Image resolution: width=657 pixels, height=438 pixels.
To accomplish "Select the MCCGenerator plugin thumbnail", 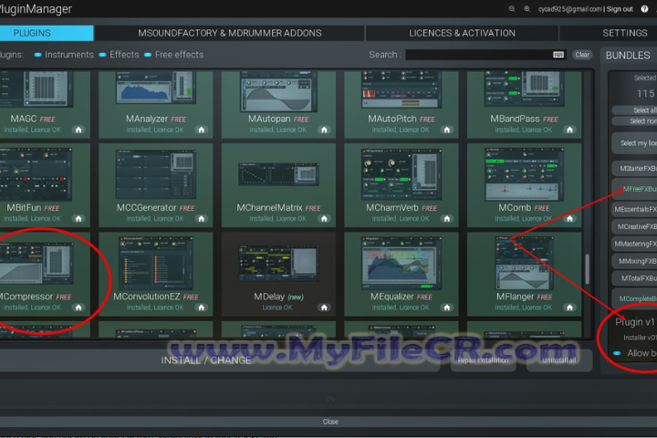I will tap(155, 174).
